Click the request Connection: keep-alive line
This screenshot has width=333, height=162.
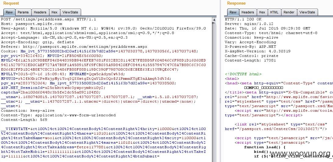coord(28,111)
